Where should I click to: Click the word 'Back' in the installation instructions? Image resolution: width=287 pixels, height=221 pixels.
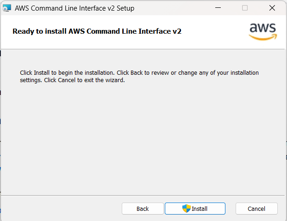point(137,72)
